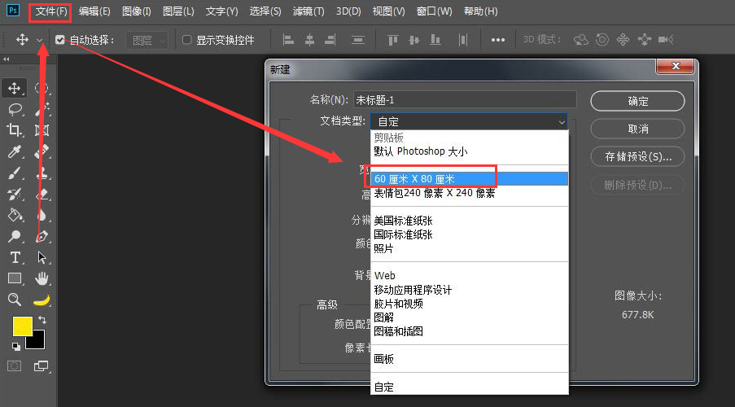Align bottom edges in options bar
This screenshot has height=407, width=735.
pyautogui.click(x=435, y=40)
